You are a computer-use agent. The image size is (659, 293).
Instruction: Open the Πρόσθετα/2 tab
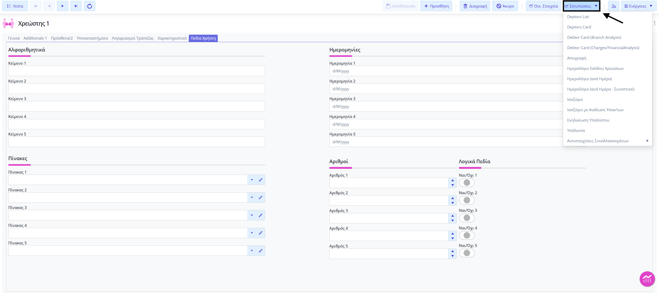[62, 38]
